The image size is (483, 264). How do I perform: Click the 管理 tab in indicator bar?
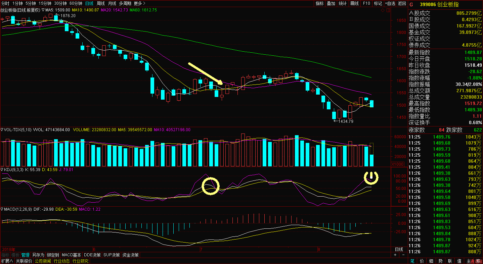coord(26,255)
